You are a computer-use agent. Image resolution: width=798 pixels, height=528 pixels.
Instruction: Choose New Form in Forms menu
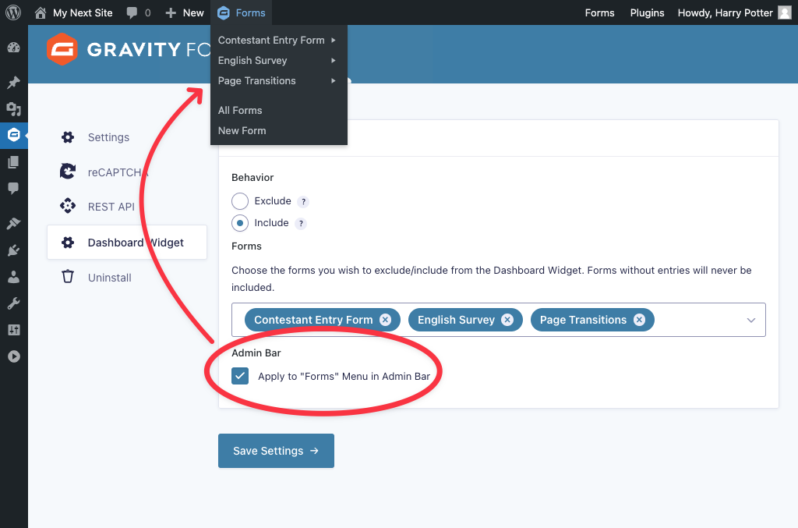(x=242, y=131)
